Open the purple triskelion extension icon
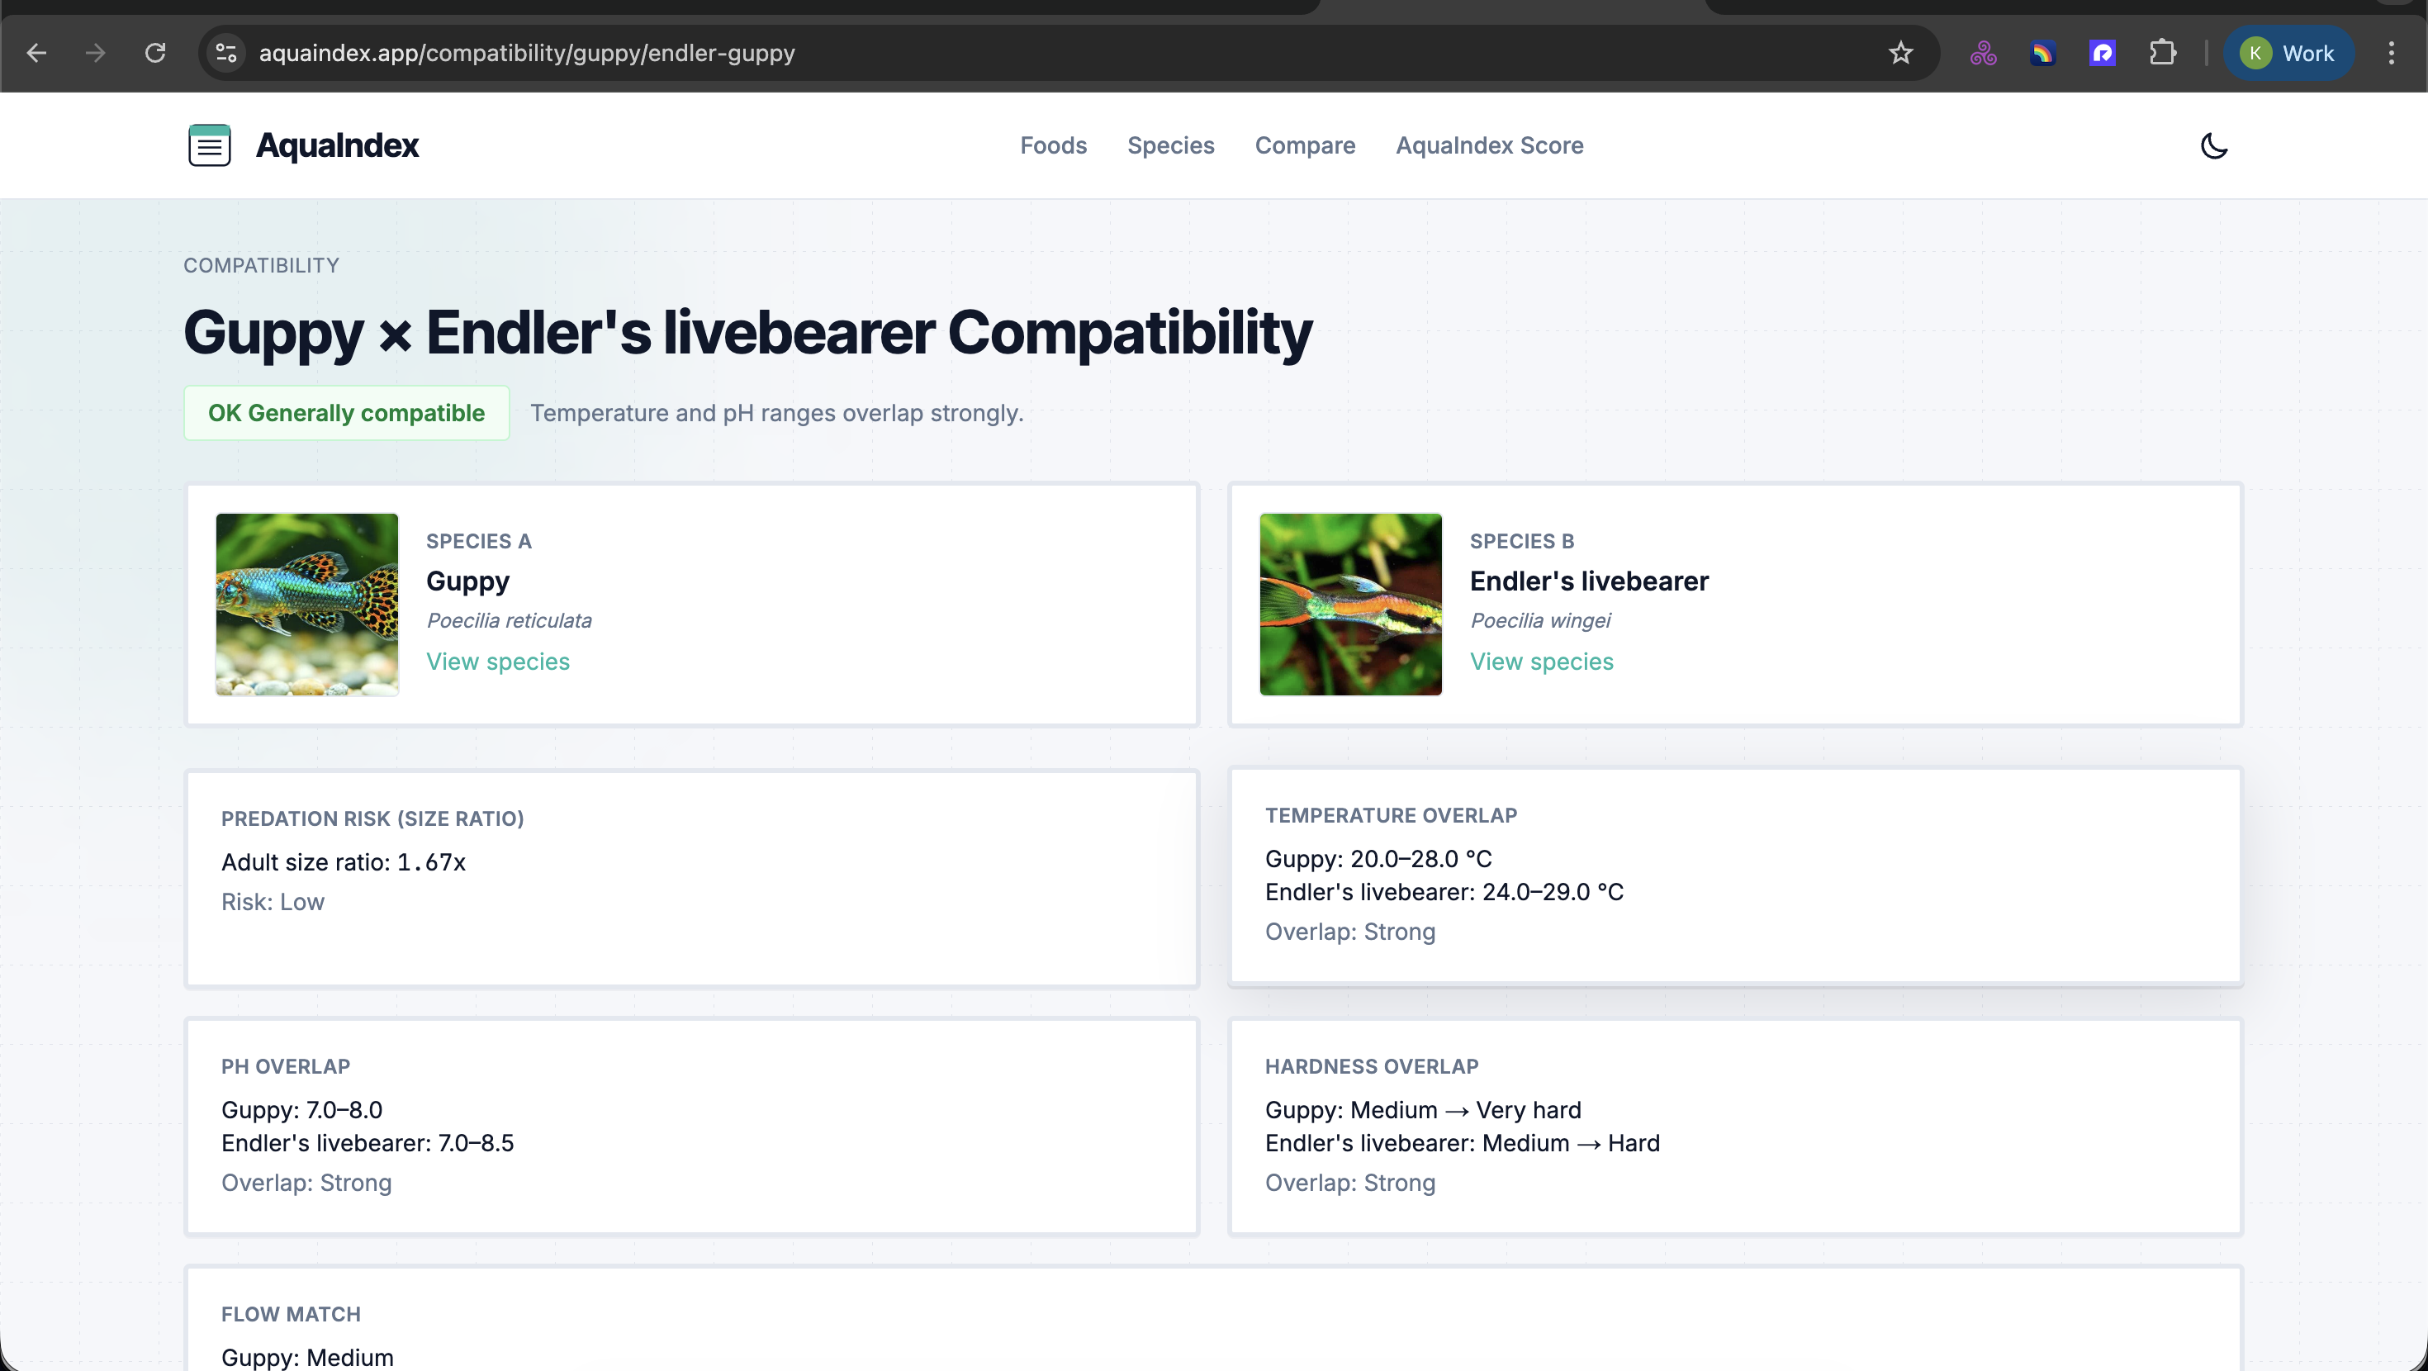The image size is (2428, 1371). [1982, 53]
